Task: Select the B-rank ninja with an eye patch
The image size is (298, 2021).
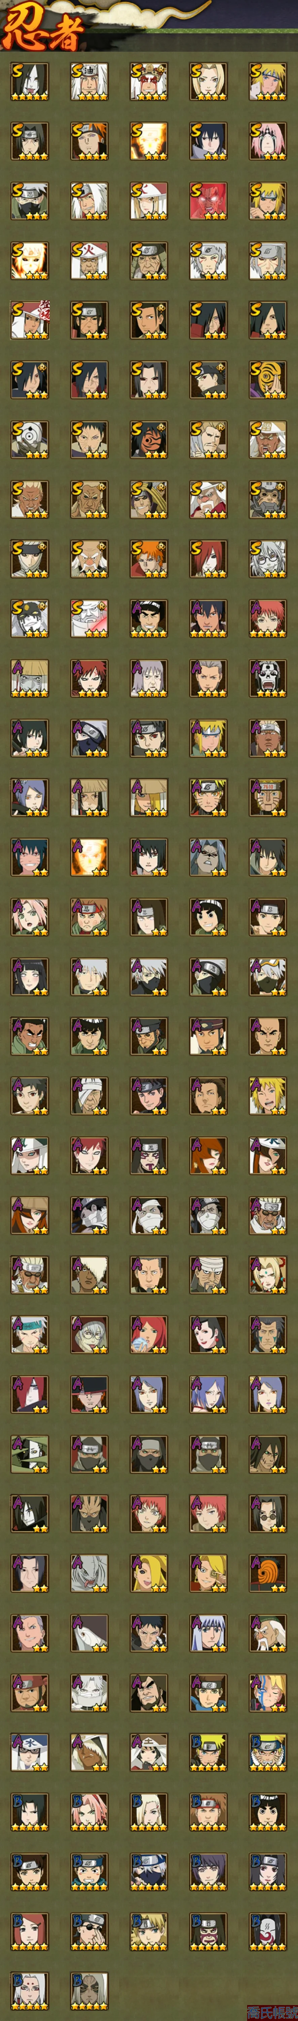Action: pyautogui.click(x=88, y=1929)
